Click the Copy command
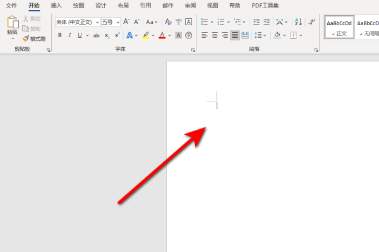The image size is (379, 252). coord(32,29)
